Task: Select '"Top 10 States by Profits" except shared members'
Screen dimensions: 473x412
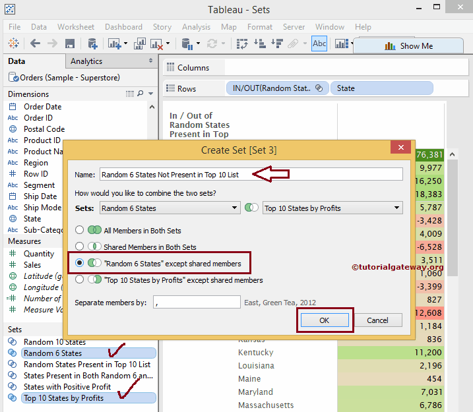Action: (80, 280)
